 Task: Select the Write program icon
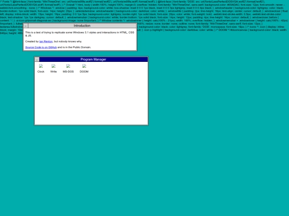point(54,66)
